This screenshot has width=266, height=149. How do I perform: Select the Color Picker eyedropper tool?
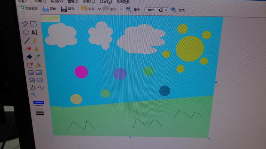tap(37, 57)
